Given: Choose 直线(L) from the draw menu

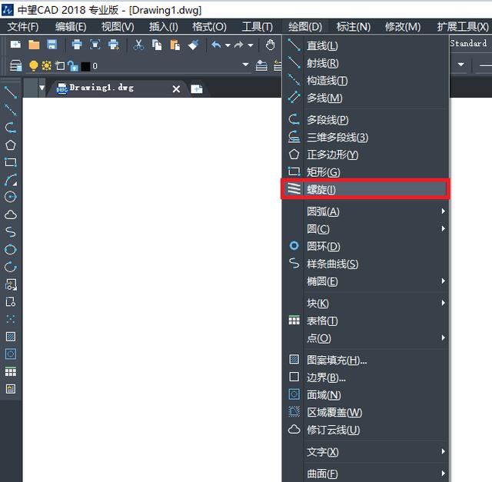Looking at the screenshot, I should point(366,46).
